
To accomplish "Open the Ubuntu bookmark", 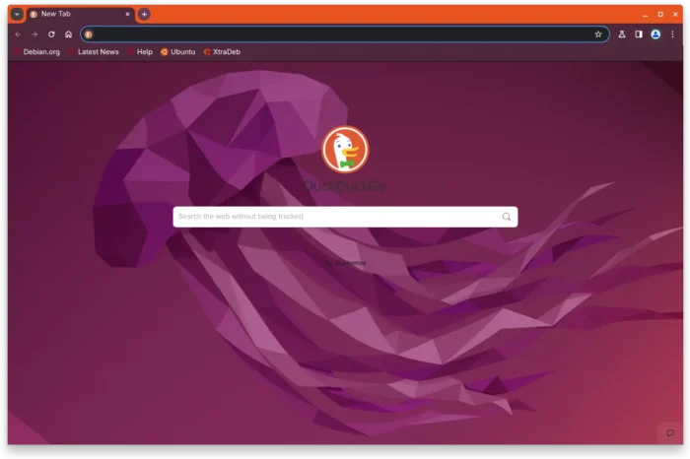I will [x=177, y=52].
